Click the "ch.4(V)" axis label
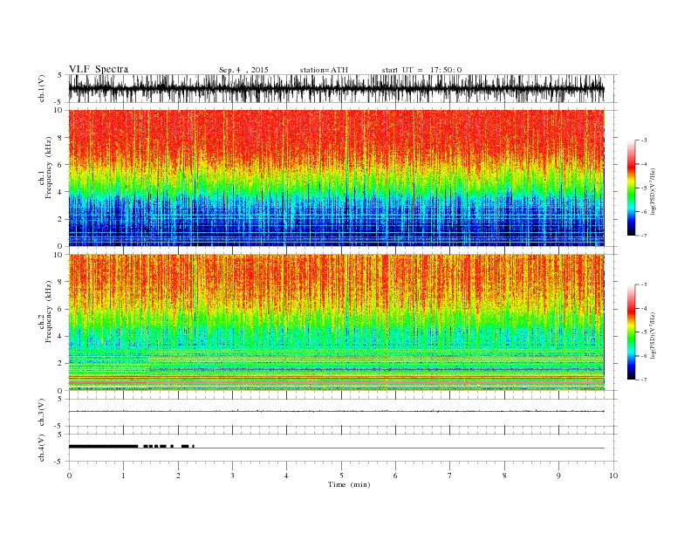 tap(42, 448)
